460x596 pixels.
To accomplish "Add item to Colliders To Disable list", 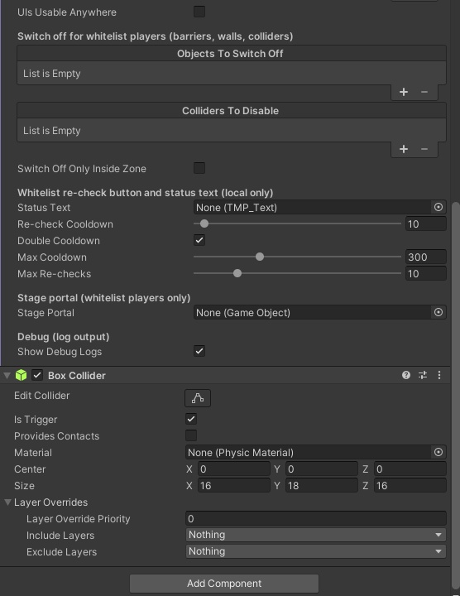I will coord(404,149).
